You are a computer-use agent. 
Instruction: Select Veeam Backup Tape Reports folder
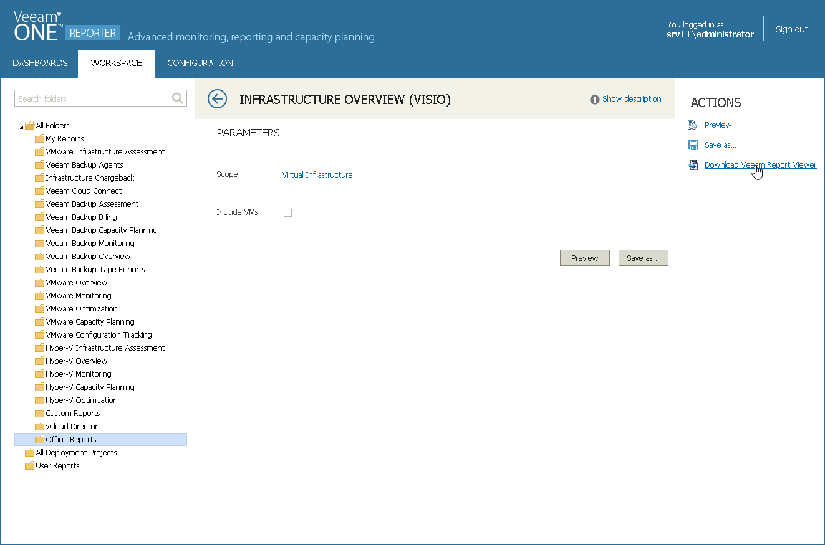(95, 269)
